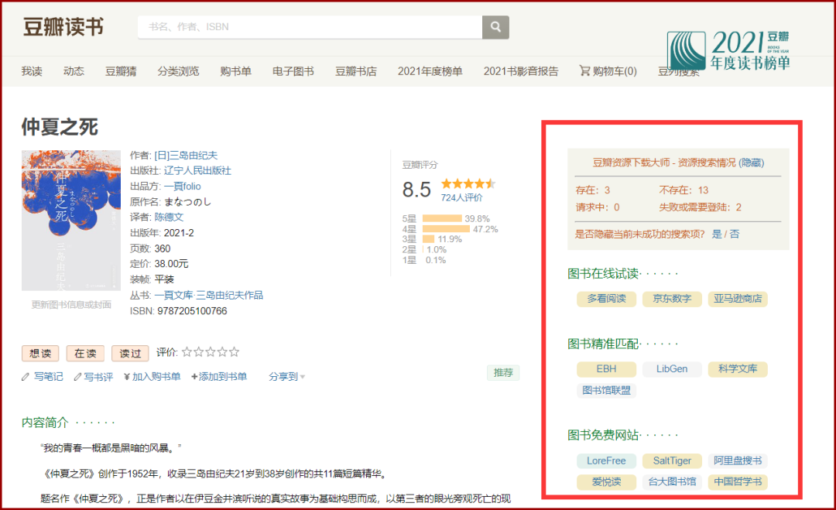The width and height of the screenshot is (836, 510).
Task: Open the 电子图书 nav item
Action: (293, 71)
